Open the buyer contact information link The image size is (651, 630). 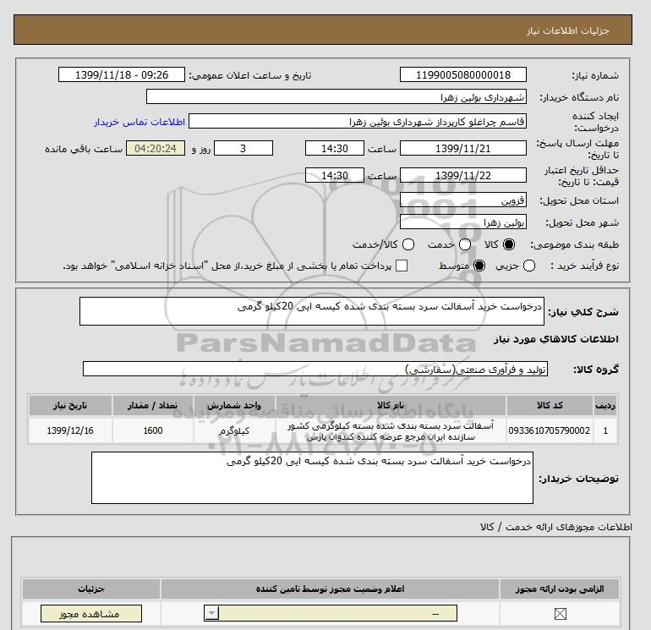139,122
